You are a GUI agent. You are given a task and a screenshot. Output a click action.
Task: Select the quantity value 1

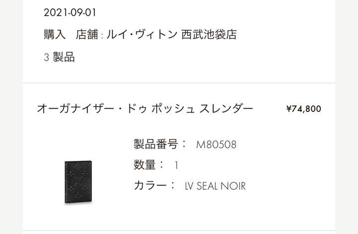(176, 165)
